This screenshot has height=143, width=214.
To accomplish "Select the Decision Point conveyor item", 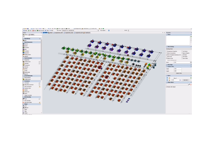I will click(27, 88).
